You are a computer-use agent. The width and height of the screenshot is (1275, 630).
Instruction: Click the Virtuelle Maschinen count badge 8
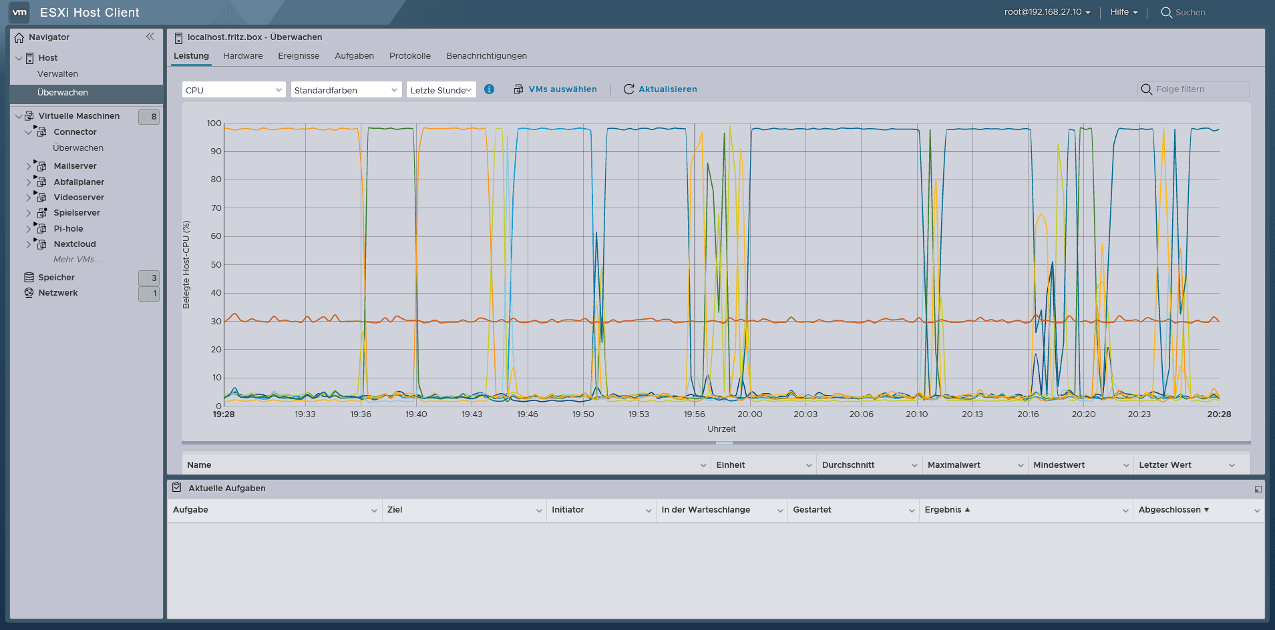click(x=149, y=117)
